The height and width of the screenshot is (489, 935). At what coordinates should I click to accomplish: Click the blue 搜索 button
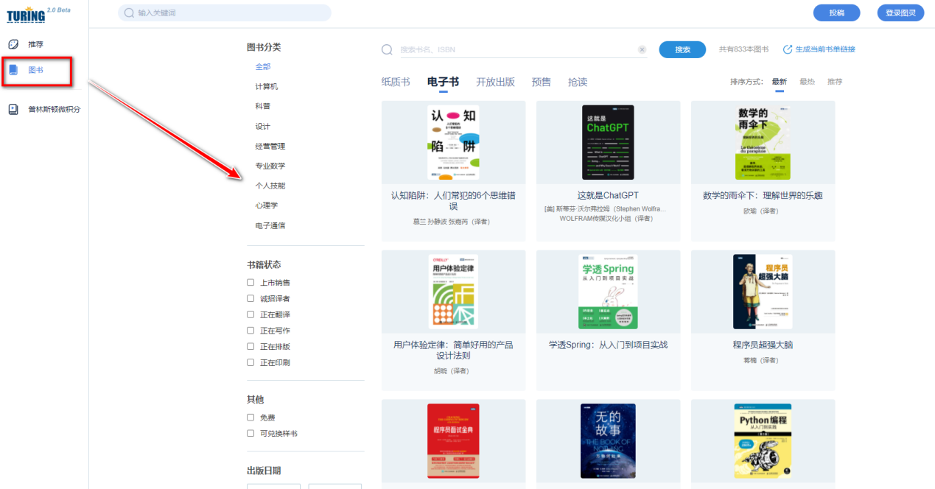tap(683, 49)
